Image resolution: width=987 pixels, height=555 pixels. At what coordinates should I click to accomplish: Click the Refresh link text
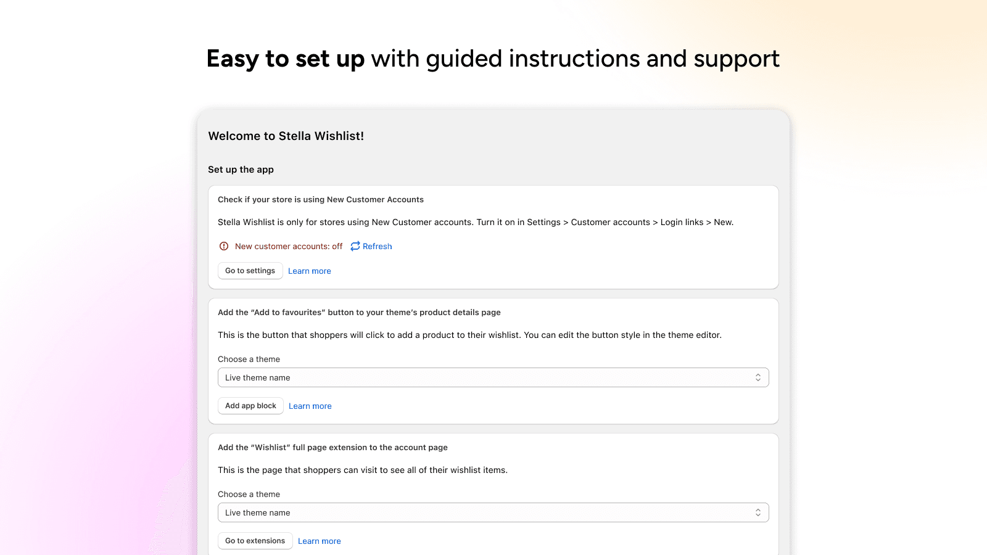pyautogui.click(x=377, y=246)
